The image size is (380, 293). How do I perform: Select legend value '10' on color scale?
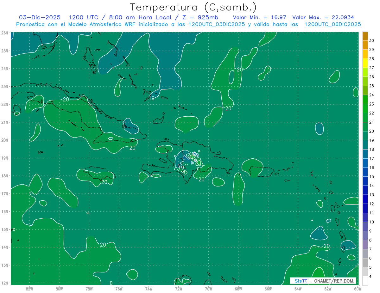pyautogui.click(x=371, y=222)
